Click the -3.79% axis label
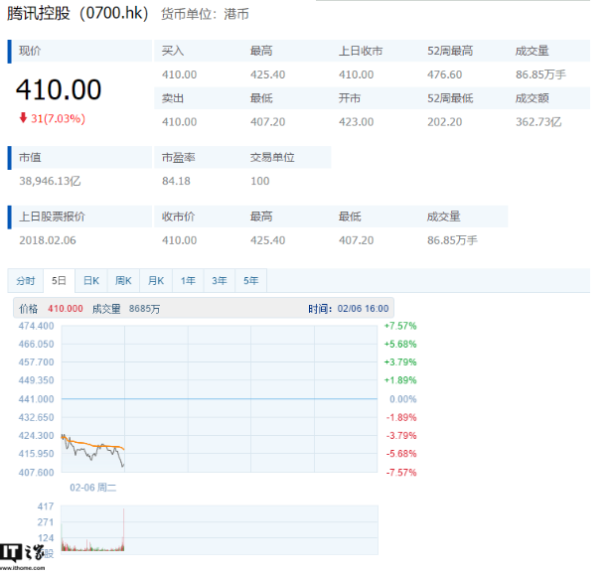613x575 pixels. point(401,435)
